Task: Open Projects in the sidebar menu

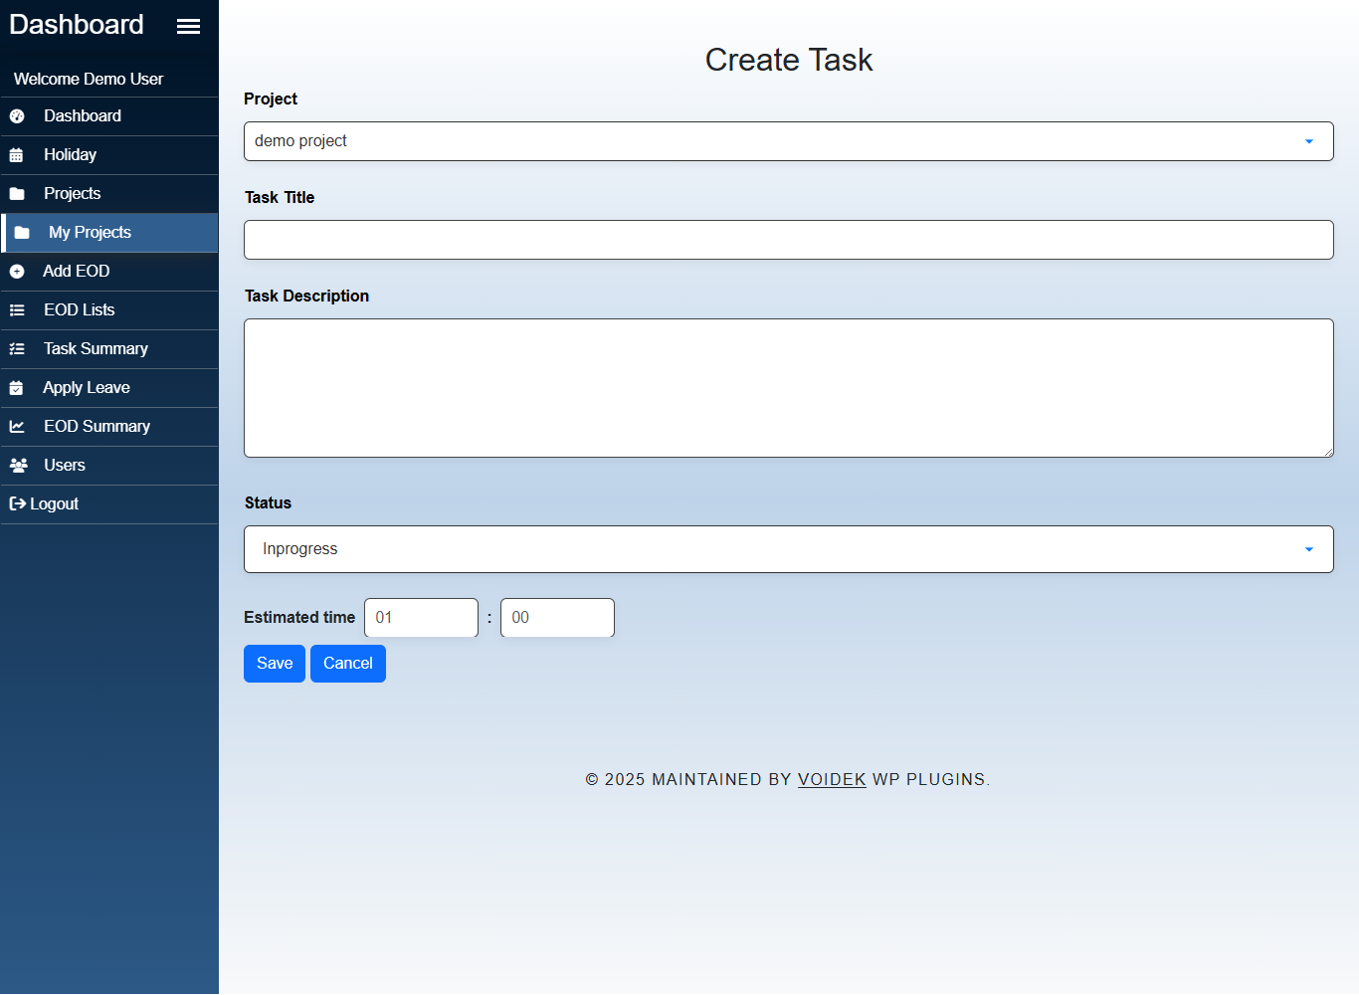Action: click(x=72, y=194)
